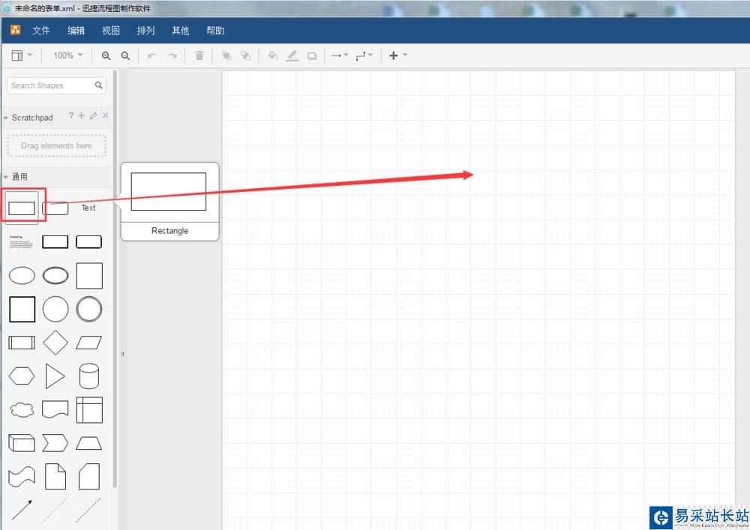The width and height of the screenshot is (750, 530).
Task: Select the triangle shape
Action: pos(55,376)
